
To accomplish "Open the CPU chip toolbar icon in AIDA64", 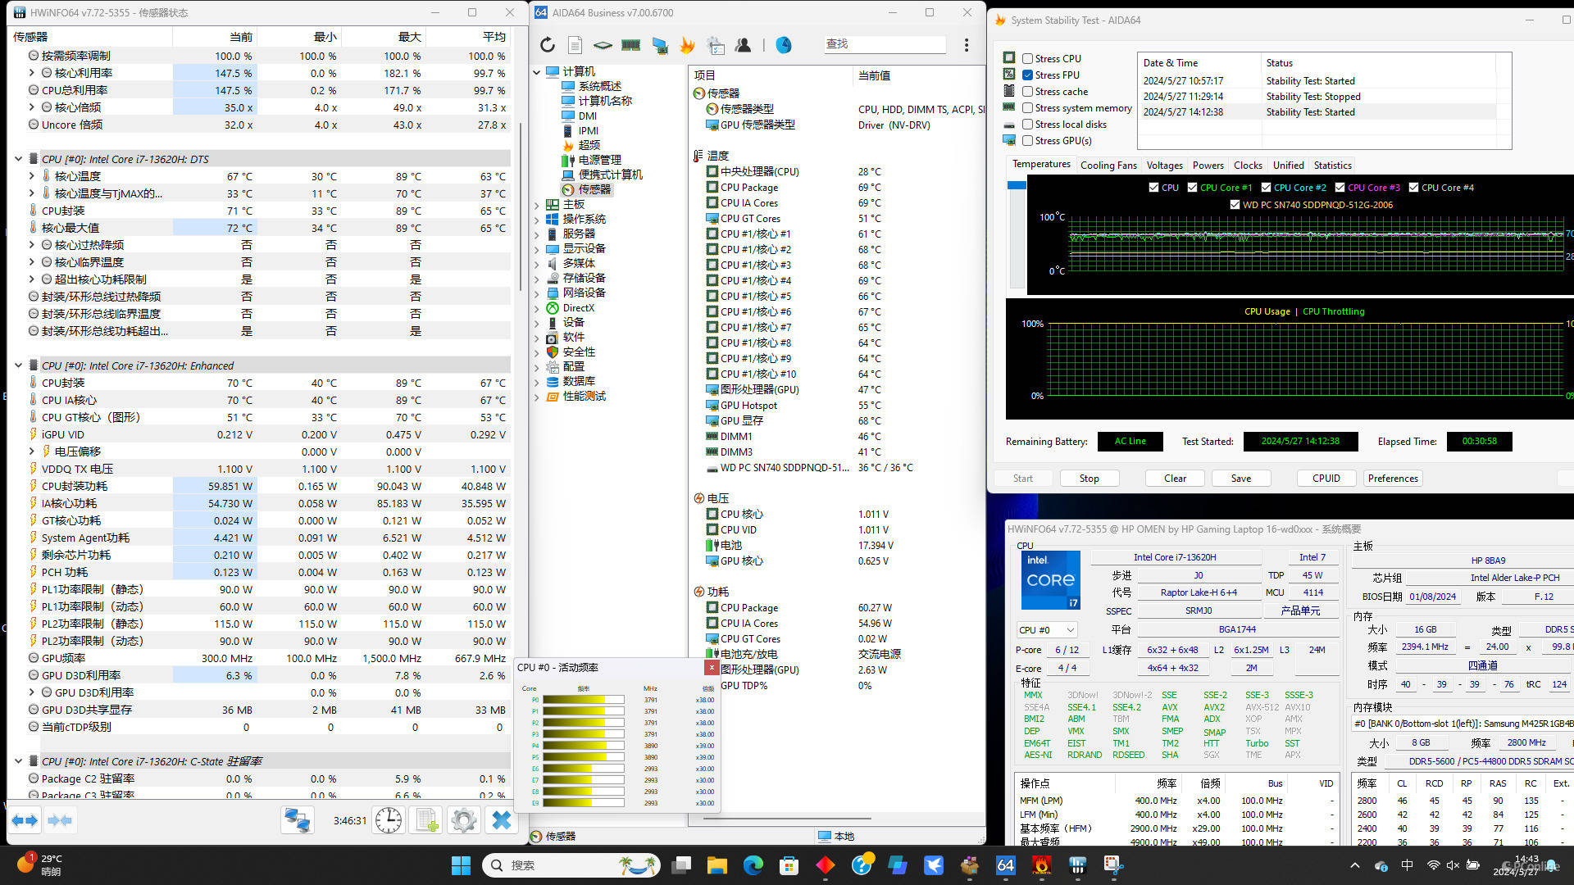I will [603, 45].
